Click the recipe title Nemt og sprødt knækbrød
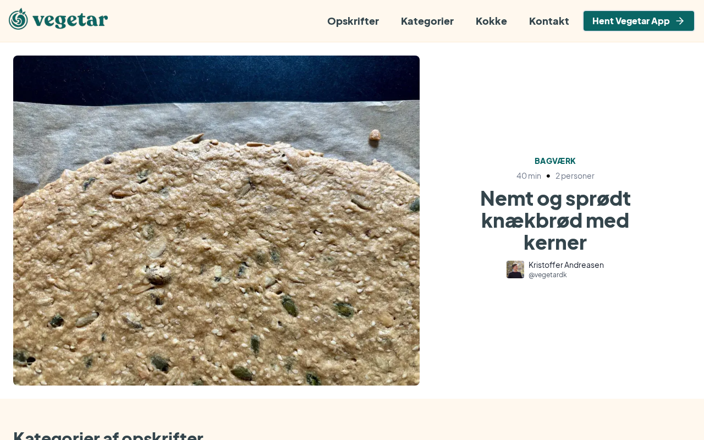The height and width of the screenshot is (440, 704). click(x=555, y=220)
